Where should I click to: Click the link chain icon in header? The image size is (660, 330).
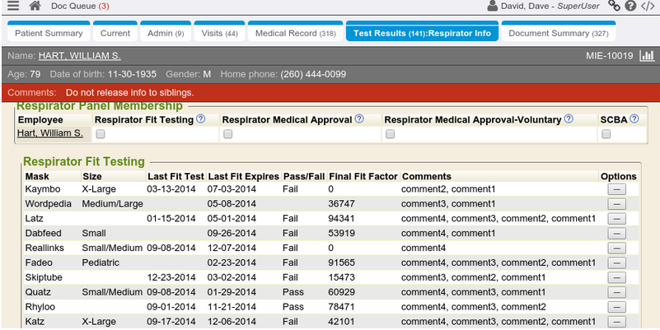(x=614, y=7)
